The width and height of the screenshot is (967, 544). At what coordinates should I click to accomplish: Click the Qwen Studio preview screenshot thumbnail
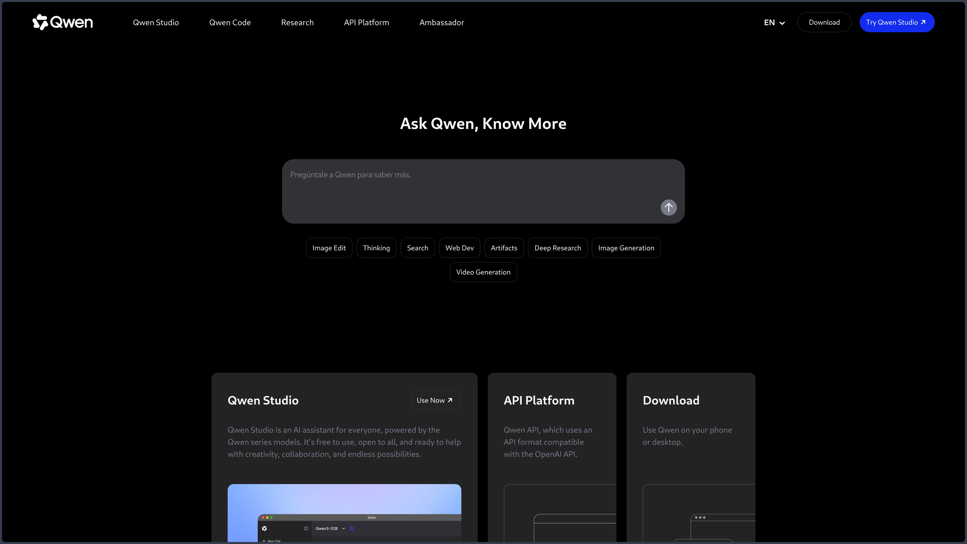pos(344,513)
